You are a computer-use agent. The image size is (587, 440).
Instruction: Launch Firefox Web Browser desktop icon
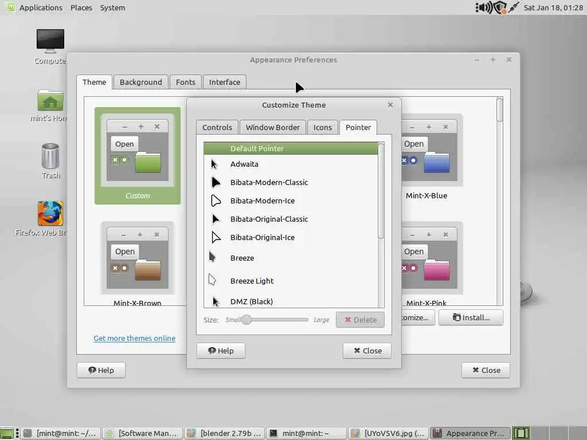coord(50,214)
